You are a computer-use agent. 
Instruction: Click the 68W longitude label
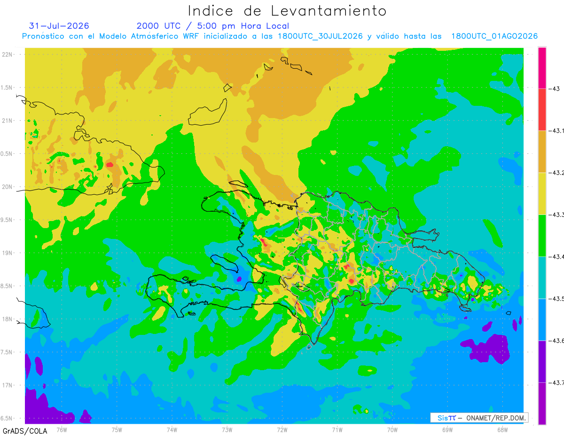502,429
